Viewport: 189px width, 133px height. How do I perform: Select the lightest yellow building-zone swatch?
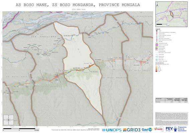click(156, 66)
